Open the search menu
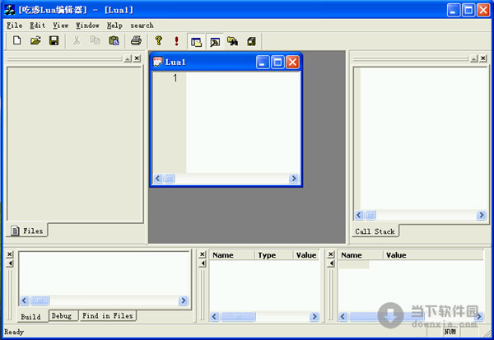 pyautogui.click(x=142, y=26)
